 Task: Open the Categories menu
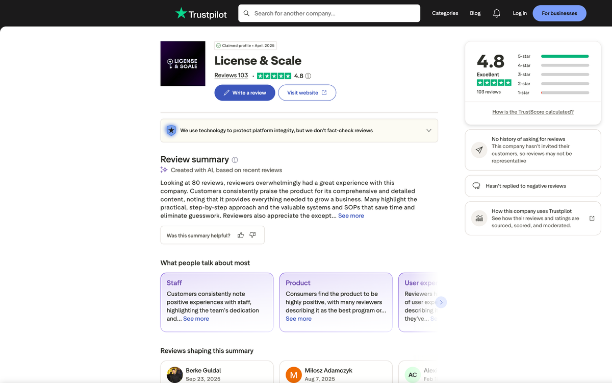coord(445,13)
